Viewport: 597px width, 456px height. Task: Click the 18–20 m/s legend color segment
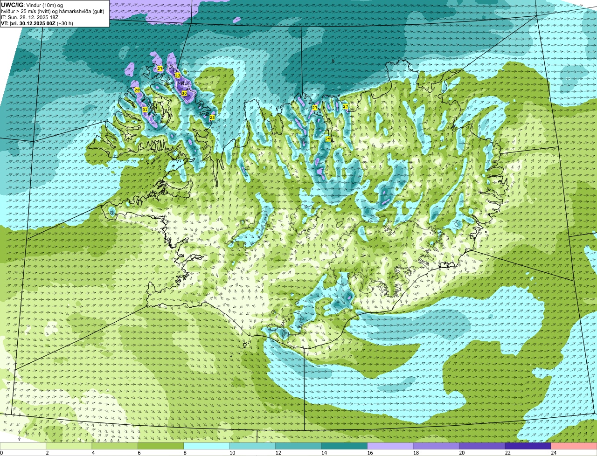(437, 446)
